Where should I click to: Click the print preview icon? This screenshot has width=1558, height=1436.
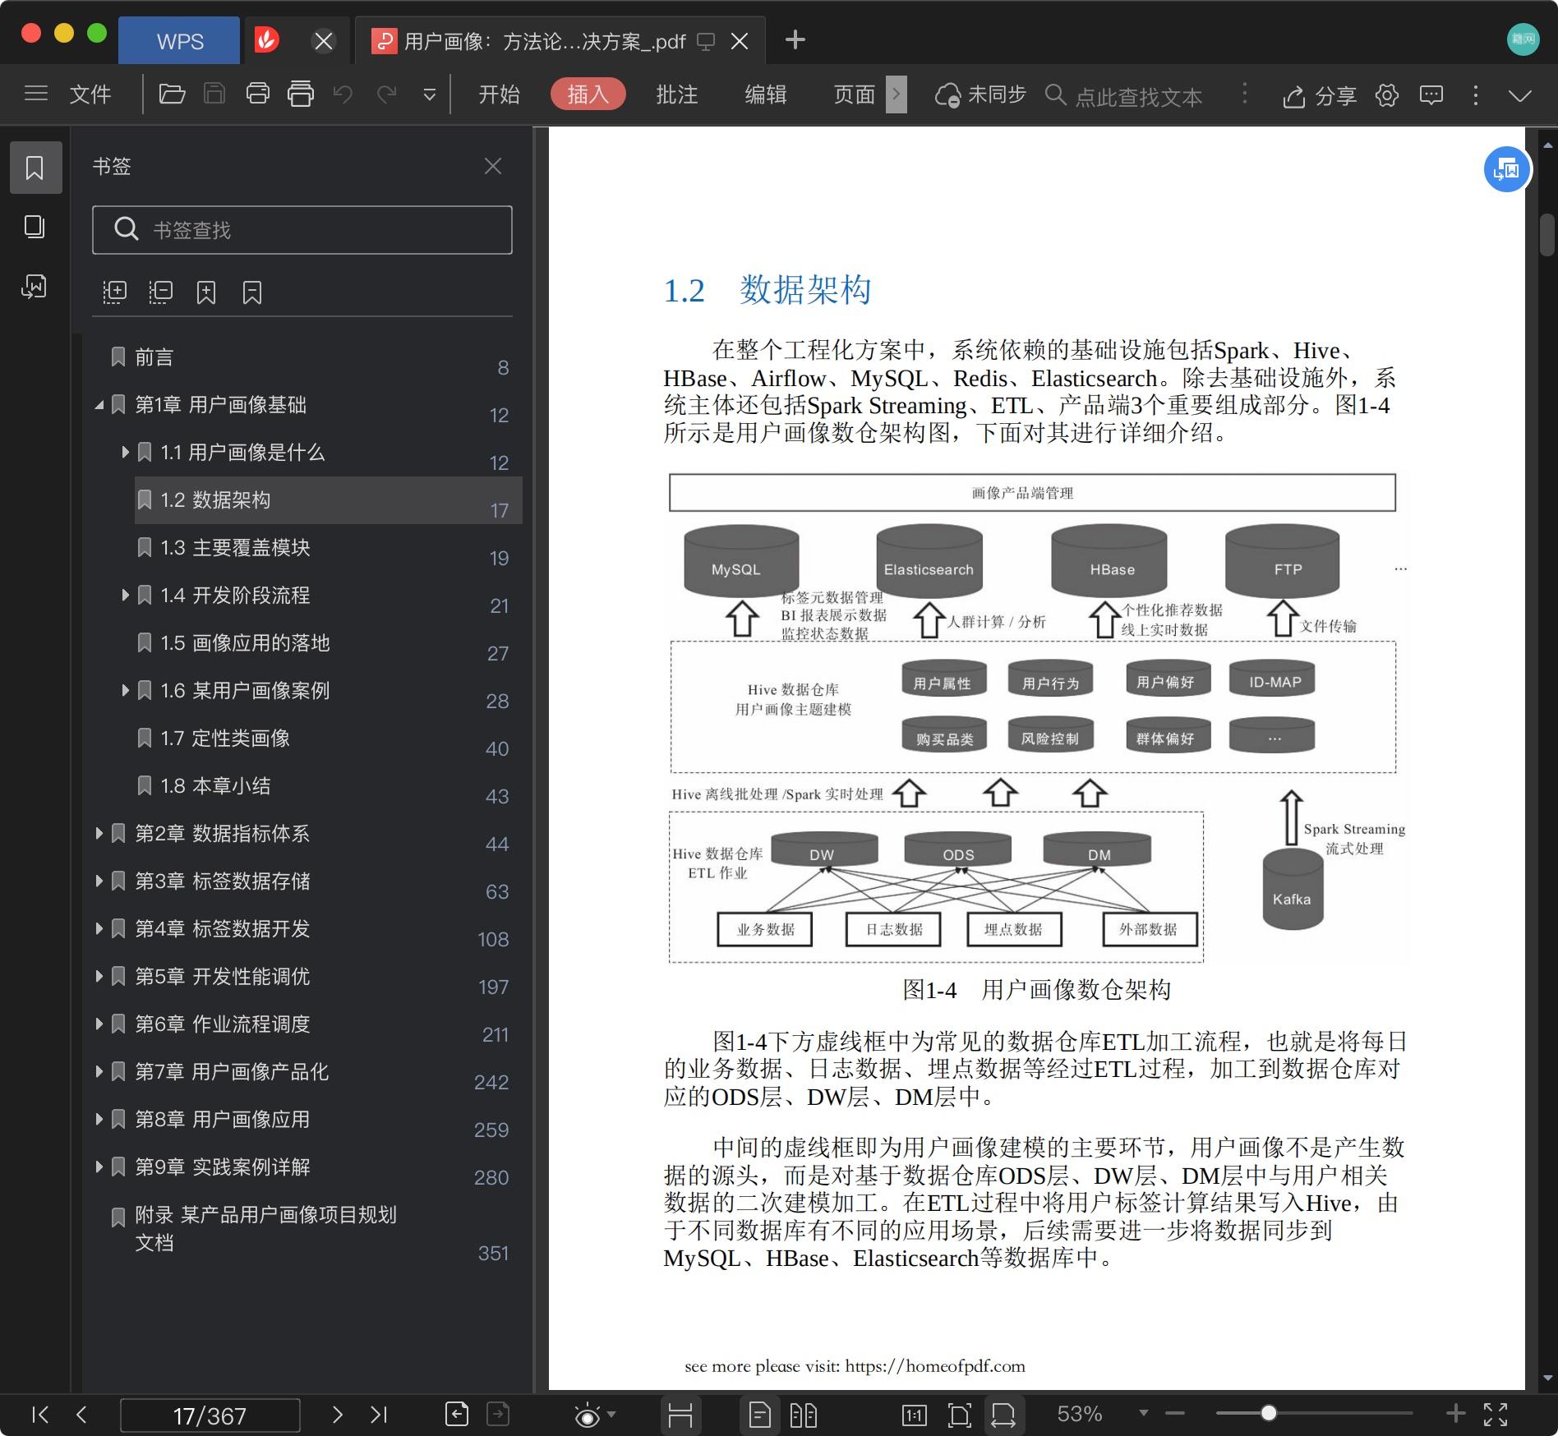click(301, 94)
